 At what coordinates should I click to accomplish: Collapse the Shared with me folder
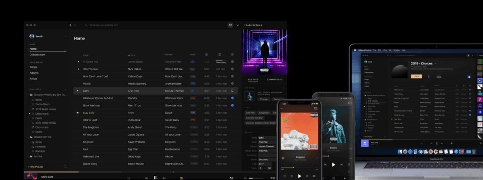pyautogui.click(x=27, y=137)
